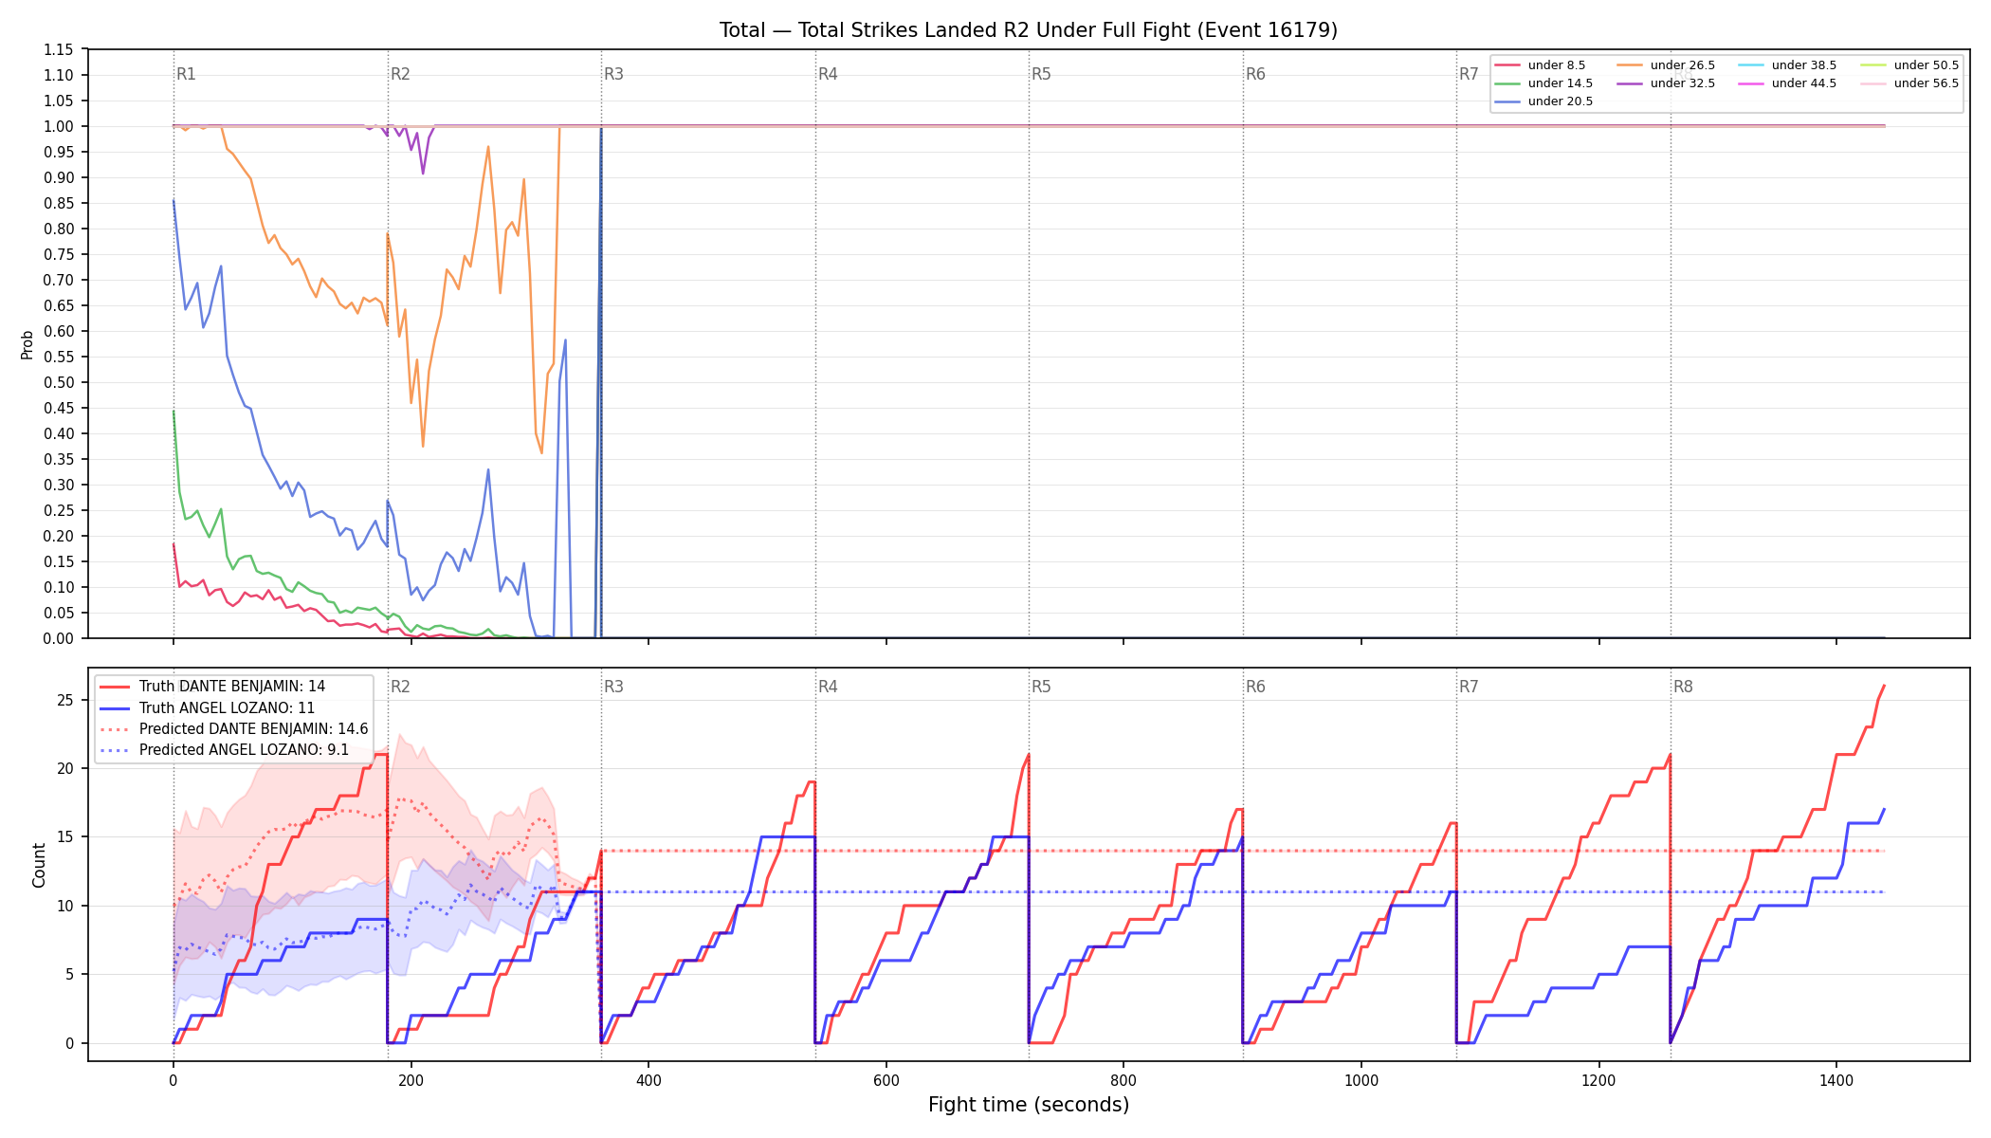Click the 'Fight time (seconds)' axis label
This screenshot has width=1991, height=1138.
1029,1105
